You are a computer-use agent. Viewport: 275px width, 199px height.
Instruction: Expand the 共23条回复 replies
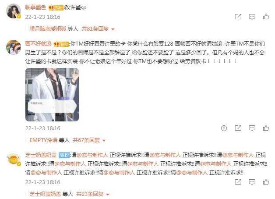[93, 194]
